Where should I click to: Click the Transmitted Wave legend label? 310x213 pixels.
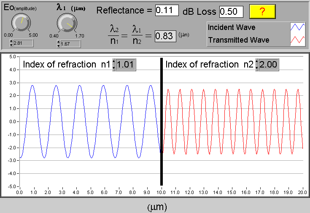239,40
